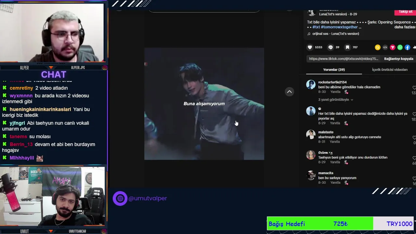The image size is (416, 234).
Task: Reply to Ozlem's comment via 'Yanıtla'
Action: [x=335, y=162]
